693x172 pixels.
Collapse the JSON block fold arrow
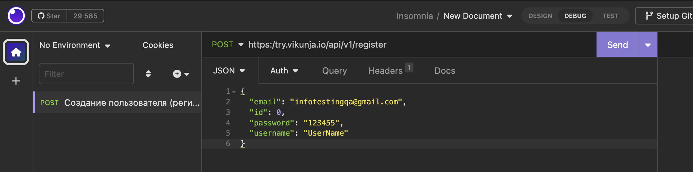click(x=234, y=91)
